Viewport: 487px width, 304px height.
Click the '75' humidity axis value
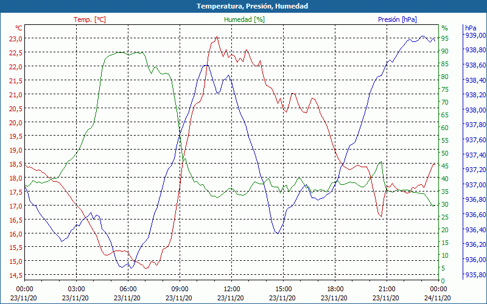[x=445, y=89]
